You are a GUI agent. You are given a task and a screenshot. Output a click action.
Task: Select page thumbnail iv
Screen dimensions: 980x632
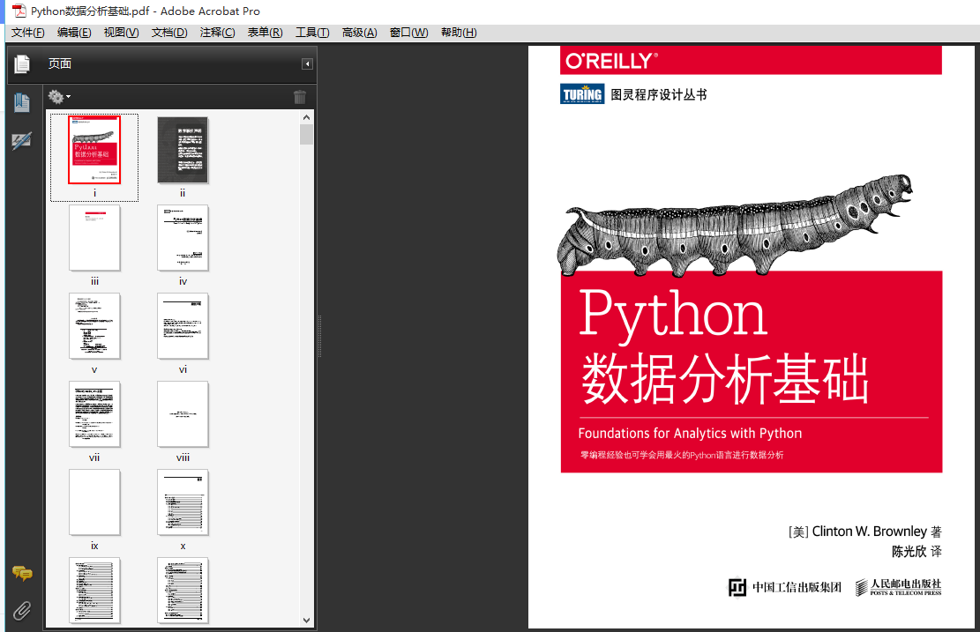(x=183, y=238)
